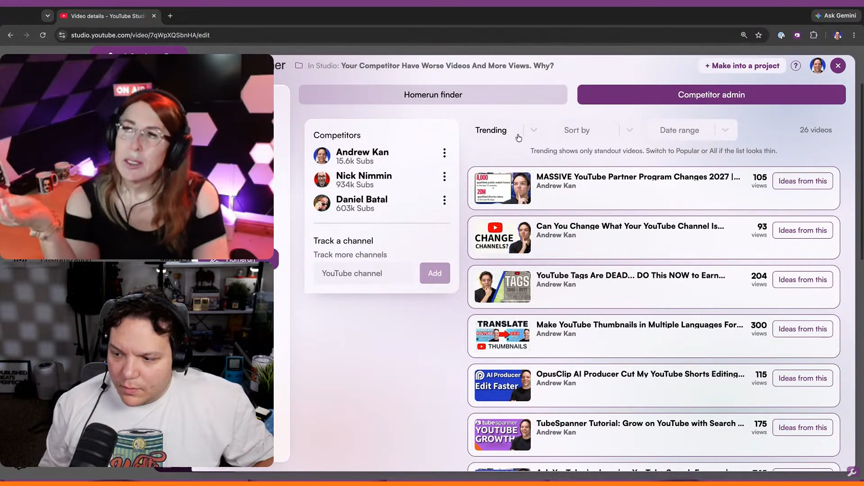Screen dimensions: 864x486
Task: Open the CHANGE CHANNELS thumbnail
Action: coord(502,237)
